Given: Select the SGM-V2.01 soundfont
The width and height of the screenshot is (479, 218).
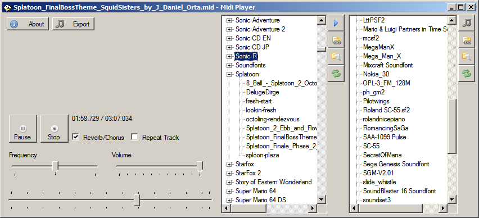Looking at the screenshot, I should (378, 173).
